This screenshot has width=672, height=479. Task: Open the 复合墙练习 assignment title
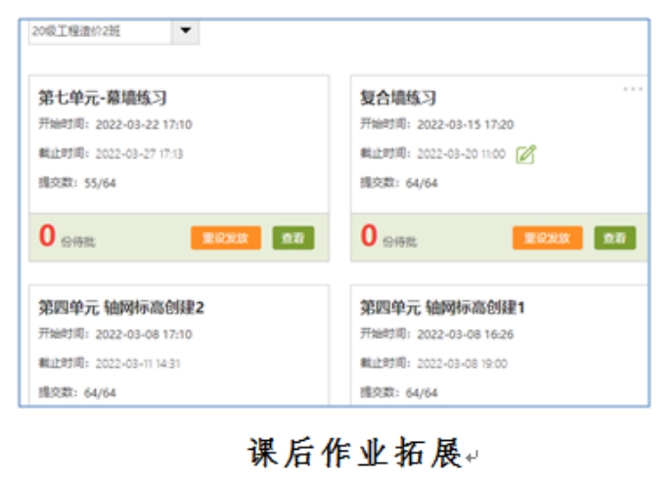point(398,98)
